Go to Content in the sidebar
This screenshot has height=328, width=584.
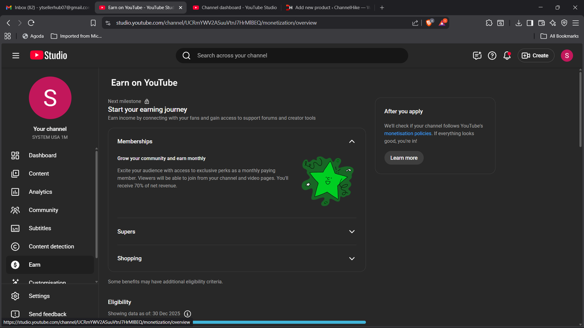click(x=39, y=173)
